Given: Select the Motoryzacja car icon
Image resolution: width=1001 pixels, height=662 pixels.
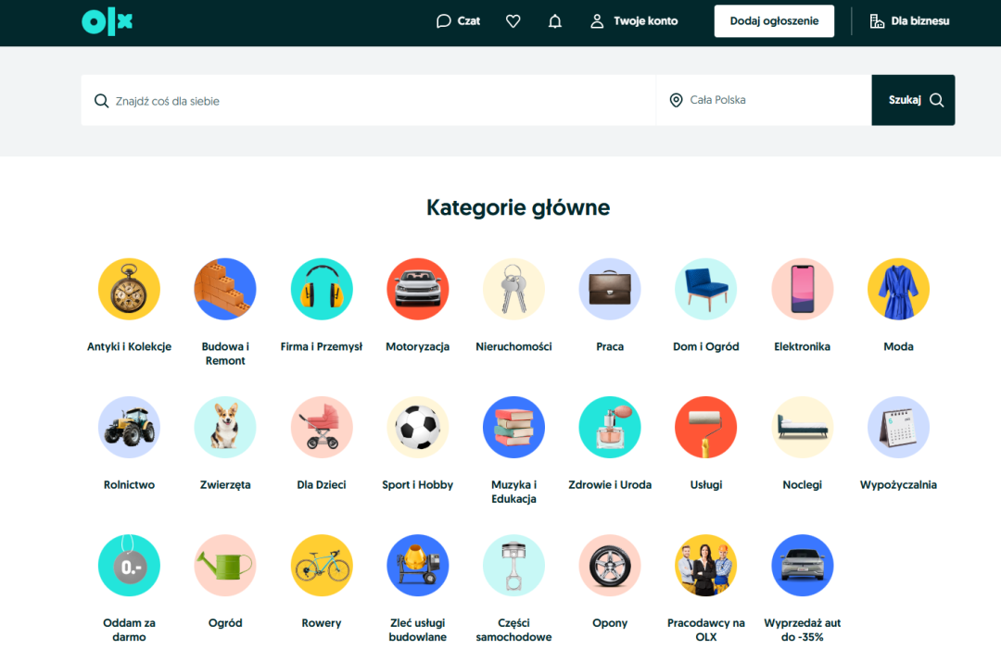Looking at the screenshot, I should point(417,289).
